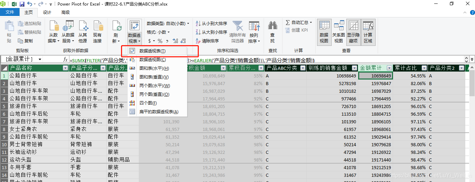The width and height of the screenshot is (475, 182).
Task: Open filter dropdown on 产品分类2 column
Action: click(x=461, y=68)
